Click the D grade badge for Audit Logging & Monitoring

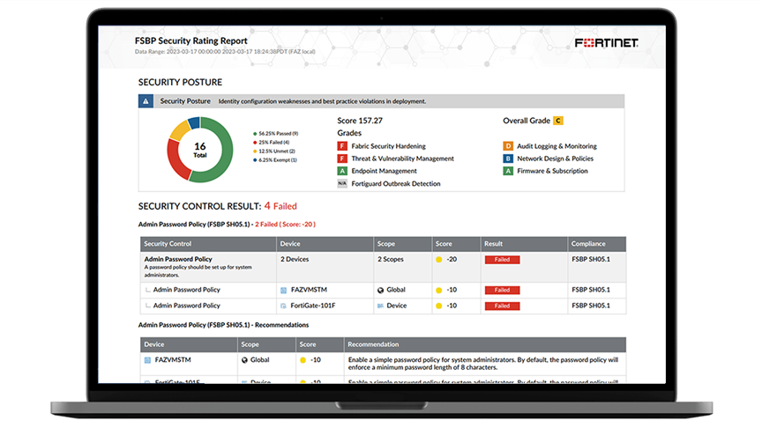click(x=508, y=146)
